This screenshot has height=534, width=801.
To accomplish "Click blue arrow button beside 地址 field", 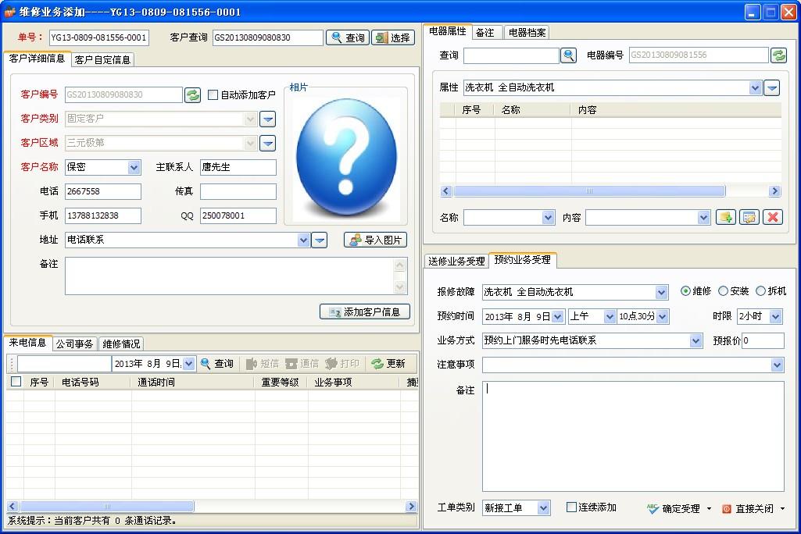I will pyautogui.click(x=320, y=240).
